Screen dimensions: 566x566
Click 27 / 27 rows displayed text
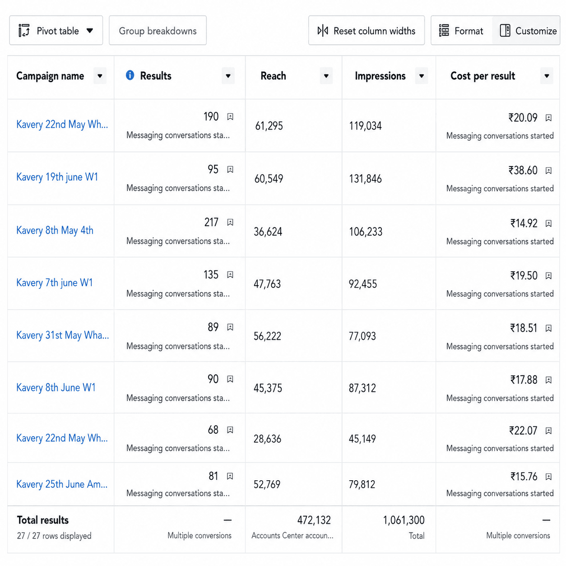[x=54, y=536]
